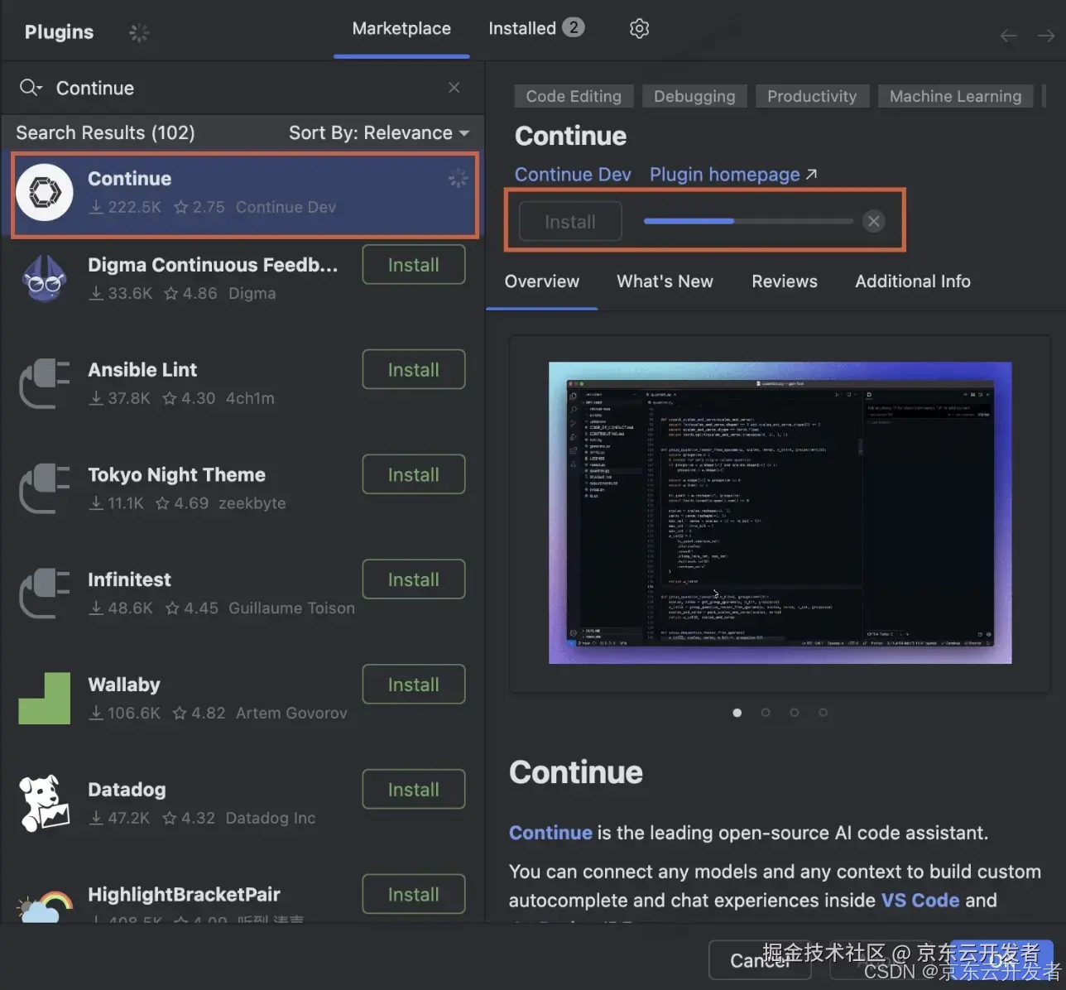
Task: Select the Continue plugin result row
Action: point(245,195)
